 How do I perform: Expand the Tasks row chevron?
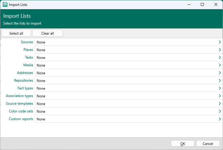[x=220, y=57]
